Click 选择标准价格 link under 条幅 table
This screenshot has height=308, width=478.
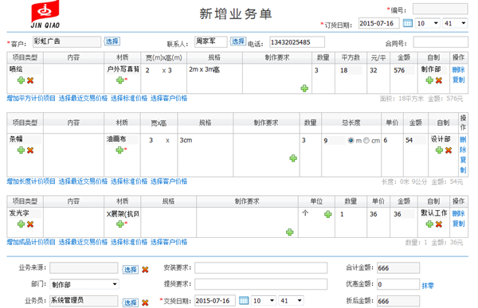coord(129,181)
